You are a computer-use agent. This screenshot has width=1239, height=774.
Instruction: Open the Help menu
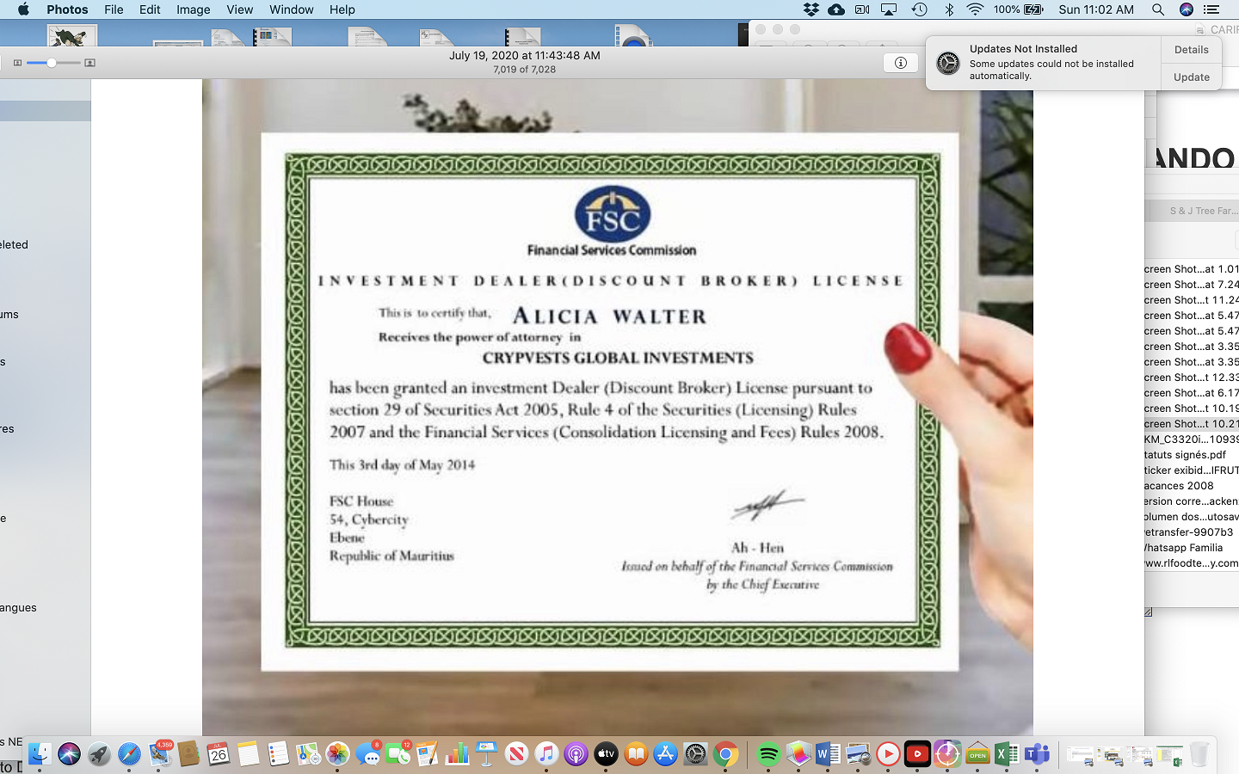pyautogui.click(x=342, y=9)
